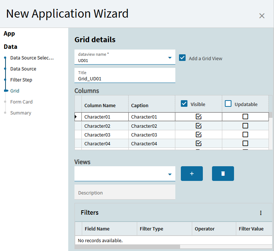Toggle Add a Grid View checkbox
This screenshot has height=251, width=274.
(x=182, y=58)
